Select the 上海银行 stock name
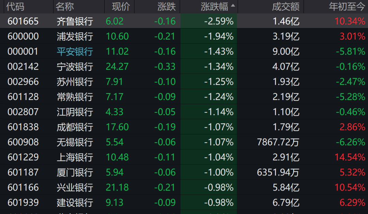Image resolution: width=368 pixels, height=214 pixels. (75, 157)
